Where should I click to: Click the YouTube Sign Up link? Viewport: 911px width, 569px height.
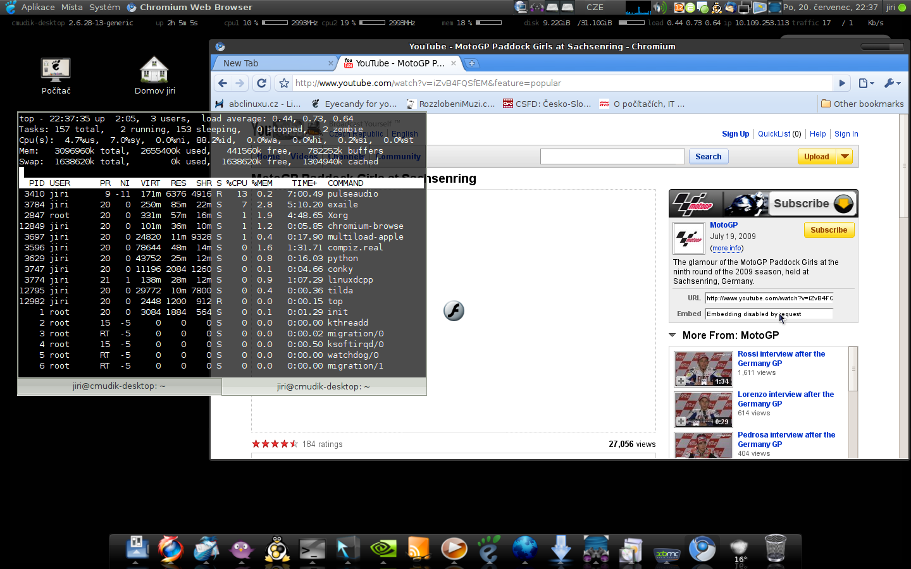click(x=735, y=134)
